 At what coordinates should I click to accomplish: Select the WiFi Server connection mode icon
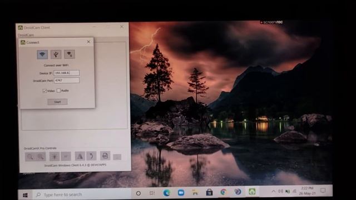coord(70,54)
